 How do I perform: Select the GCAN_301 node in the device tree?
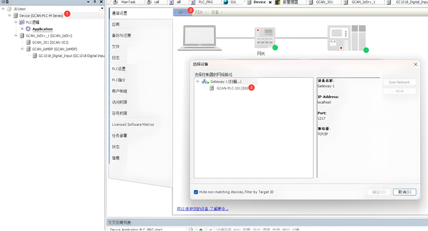(50, 42)
